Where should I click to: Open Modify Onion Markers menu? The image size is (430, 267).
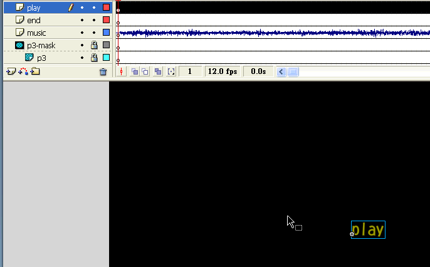click(171, 72)
